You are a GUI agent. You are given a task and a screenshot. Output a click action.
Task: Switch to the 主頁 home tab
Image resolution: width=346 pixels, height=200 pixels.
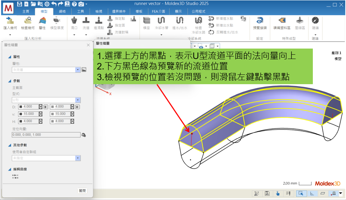coord(26,12)
